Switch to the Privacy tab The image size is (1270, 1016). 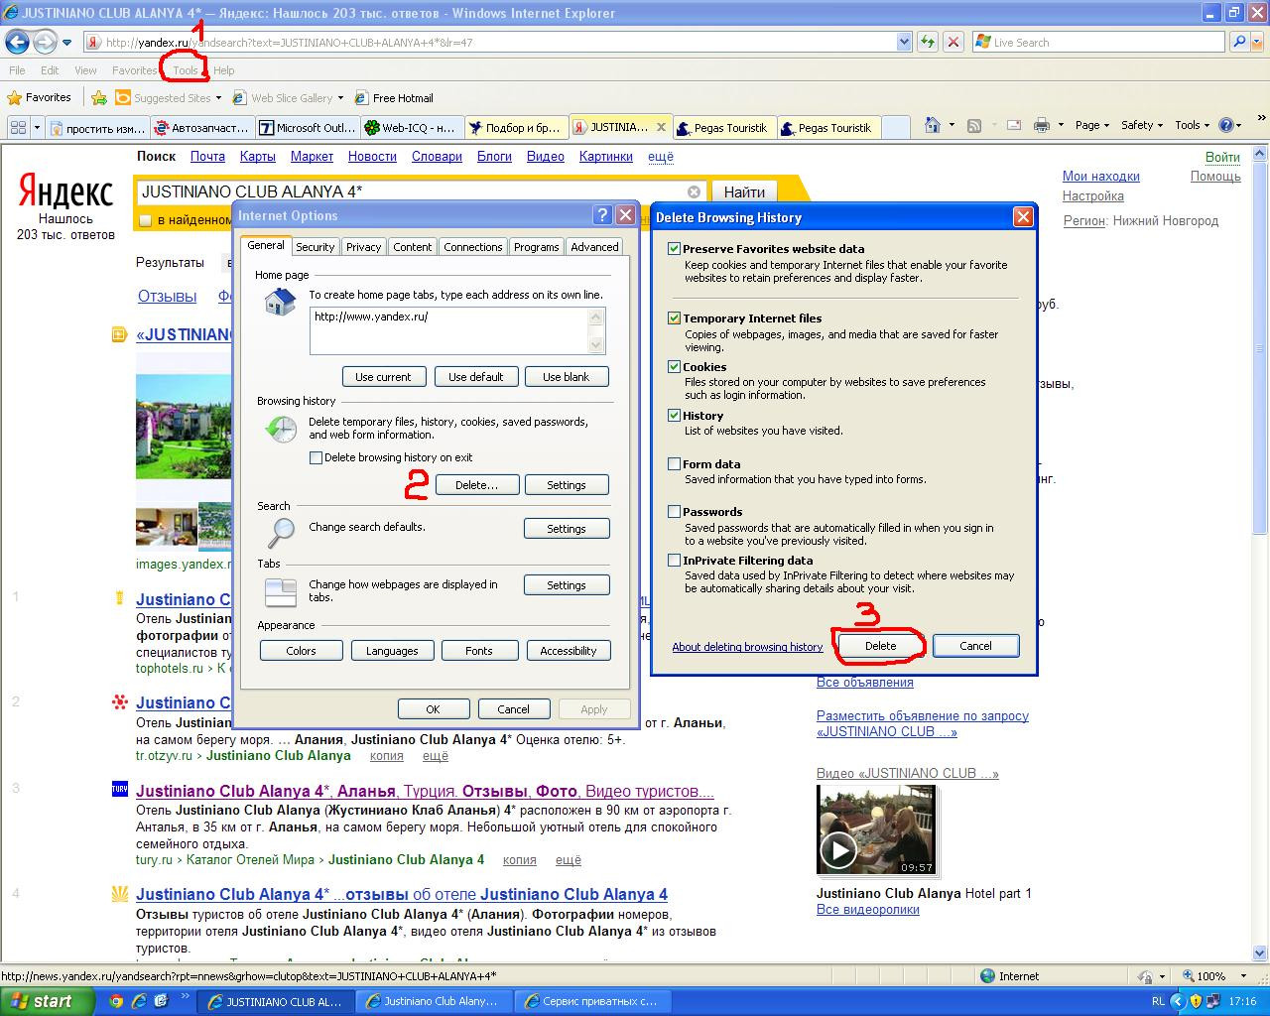tap(363, 247)
